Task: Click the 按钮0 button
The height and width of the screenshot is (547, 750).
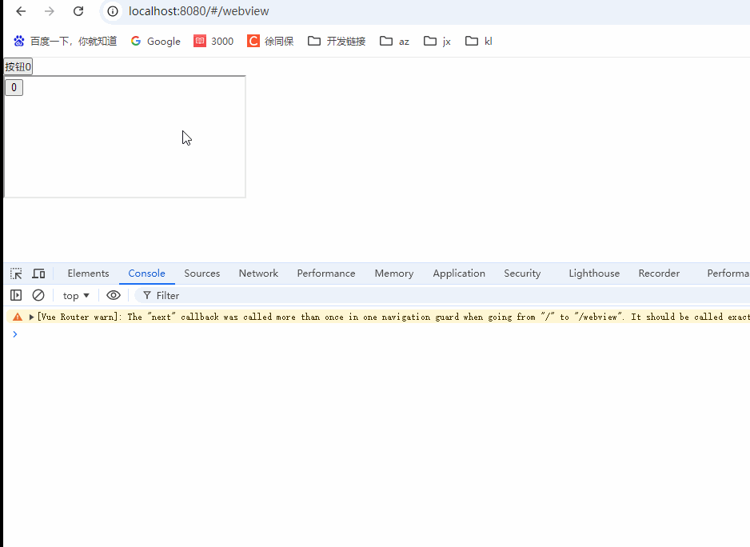Action: 17,66
